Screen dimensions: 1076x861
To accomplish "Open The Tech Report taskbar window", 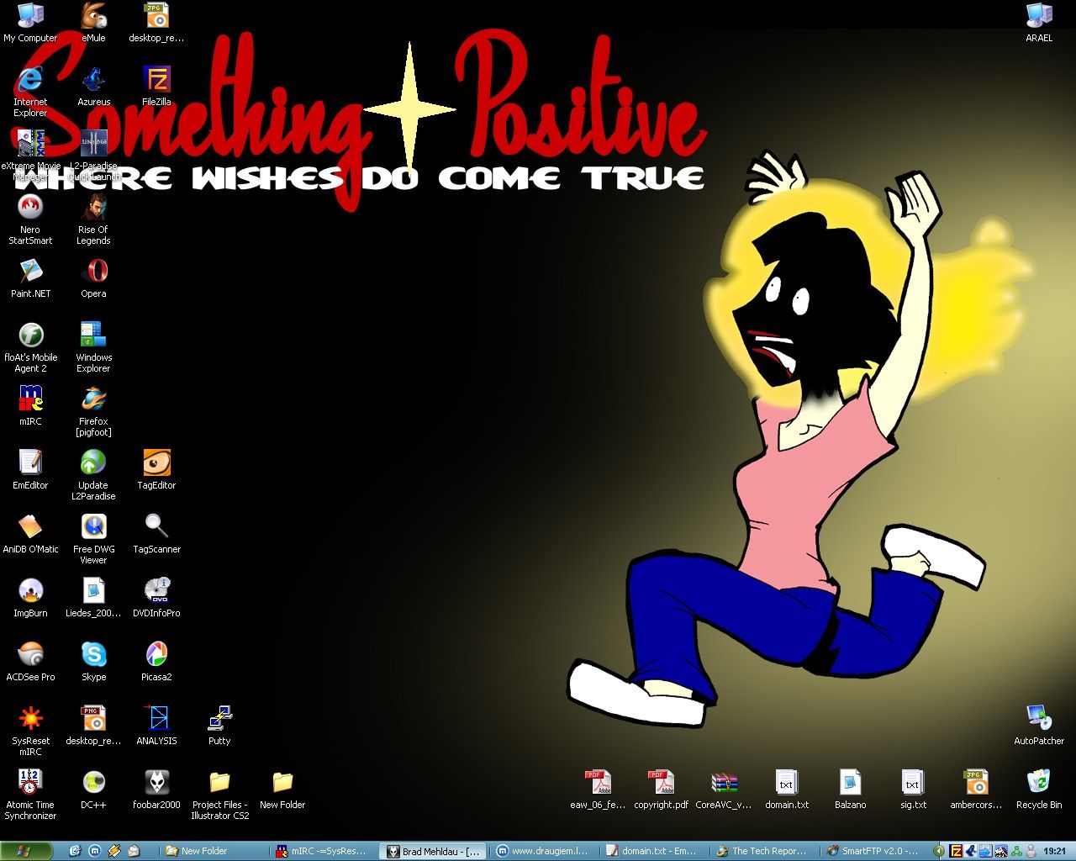I will click(763, 851).
